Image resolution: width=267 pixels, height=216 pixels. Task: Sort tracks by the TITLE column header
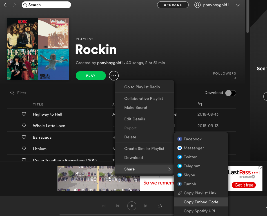(38, 104)
